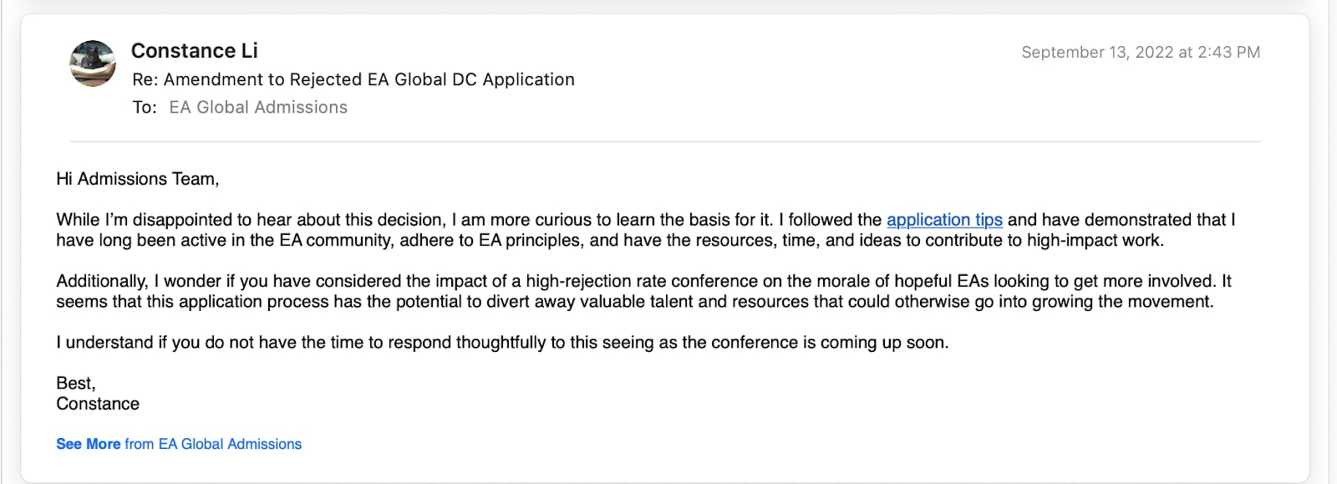1337x484 pixels.
Task: Click the email subject line
Action: click(353, 79)
